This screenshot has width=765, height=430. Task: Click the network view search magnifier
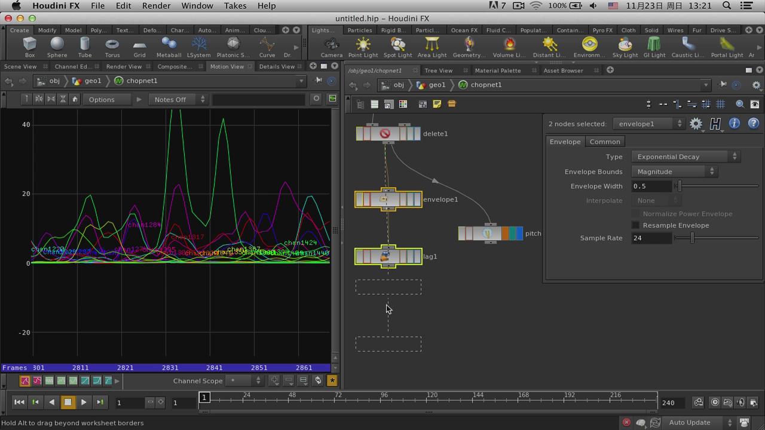(x=740, y=104)
